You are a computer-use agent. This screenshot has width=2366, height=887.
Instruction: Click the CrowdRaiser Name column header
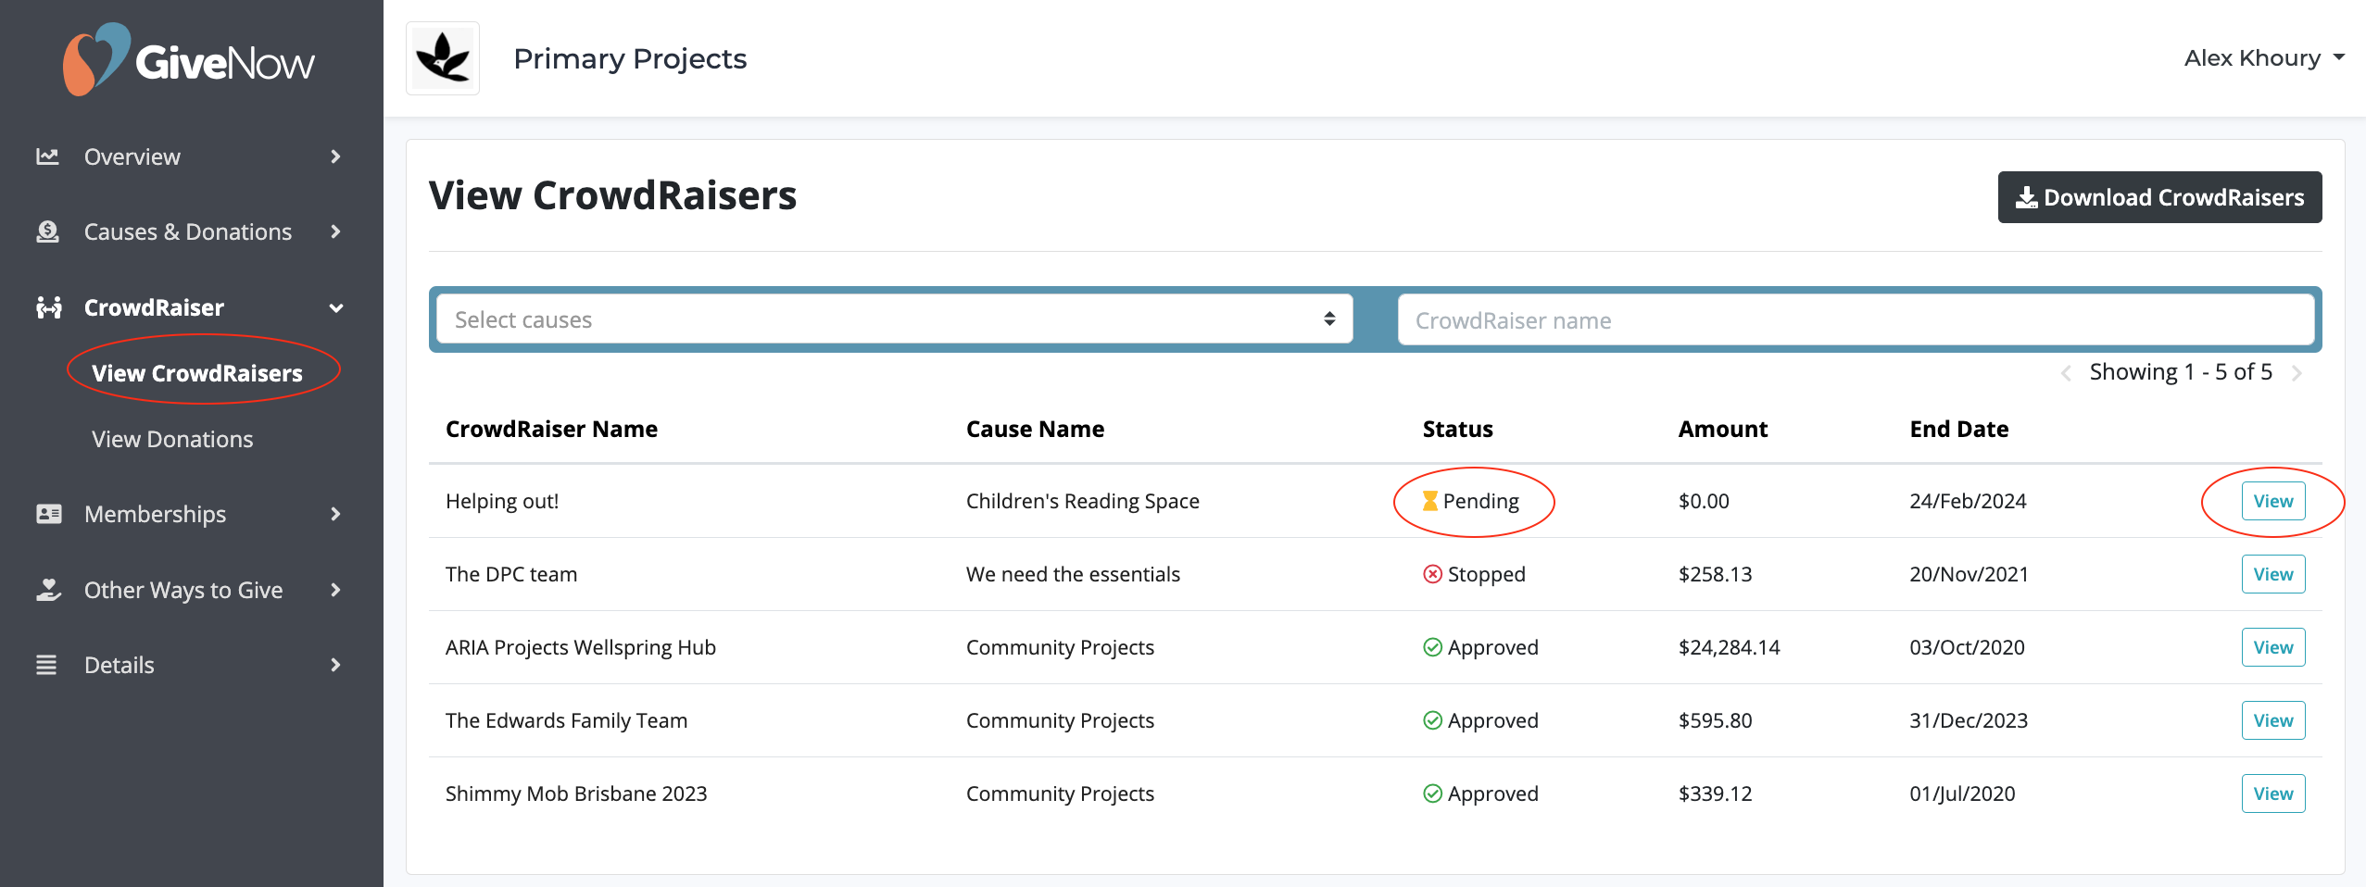551,429
